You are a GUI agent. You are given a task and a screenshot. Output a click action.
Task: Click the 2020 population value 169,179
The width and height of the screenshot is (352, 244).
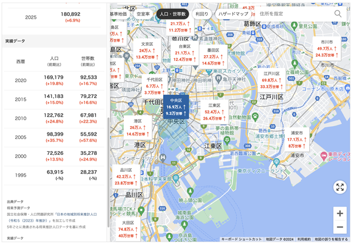(53, 77)
